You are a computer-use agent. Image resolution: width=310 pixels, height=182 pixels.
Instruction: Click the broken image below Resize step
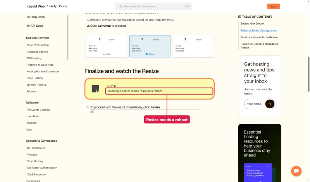click(145, 111)
